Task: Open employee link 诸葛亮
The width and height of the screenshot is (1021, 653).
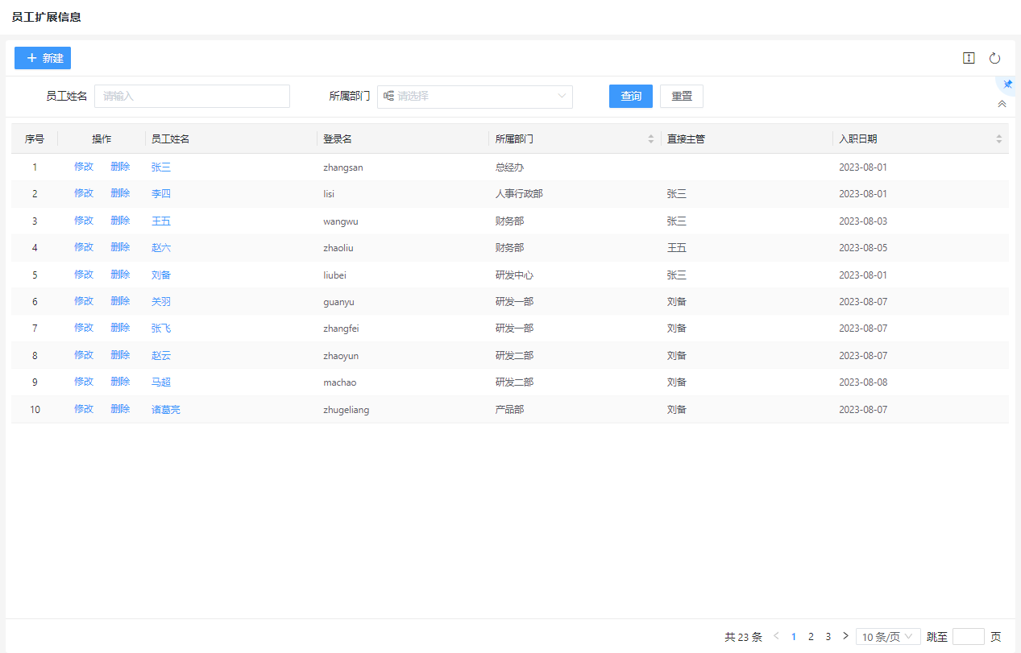Action: [x=166, y=409]
